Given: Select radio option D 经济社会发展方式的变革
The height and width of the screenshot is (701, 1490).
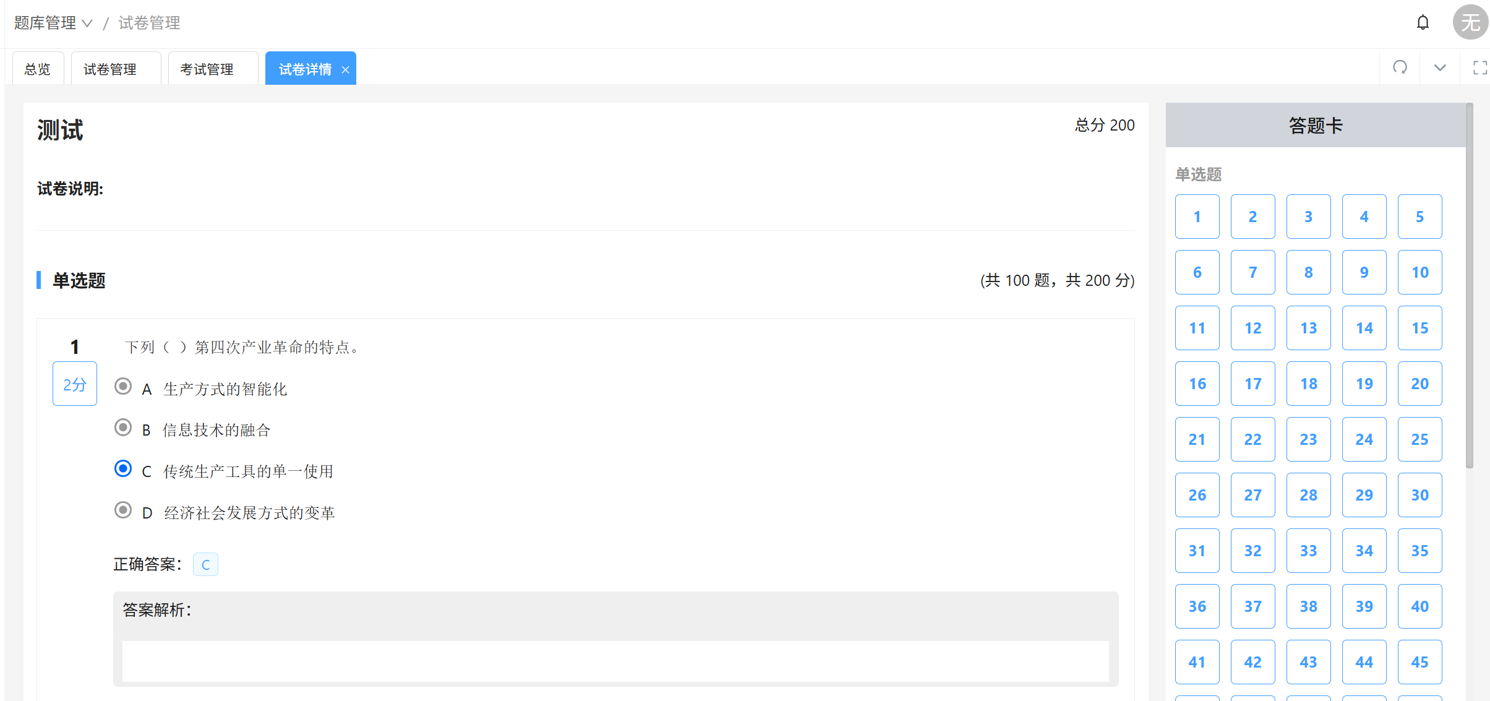Looking at the screenshot, I should coord(123,510).
